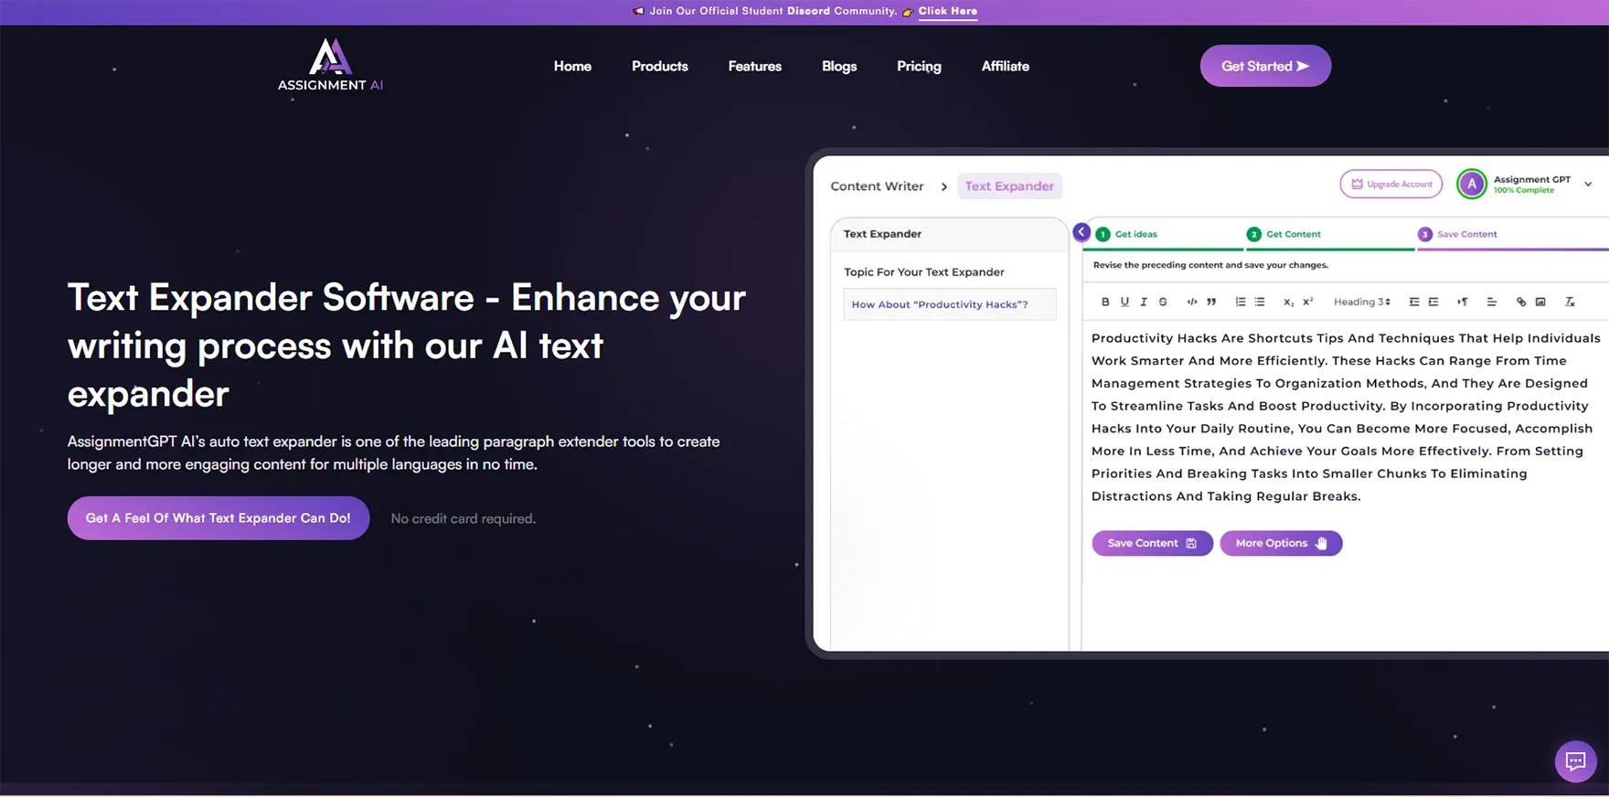
Task: Open the Affiliate page
Action: 1006,66
